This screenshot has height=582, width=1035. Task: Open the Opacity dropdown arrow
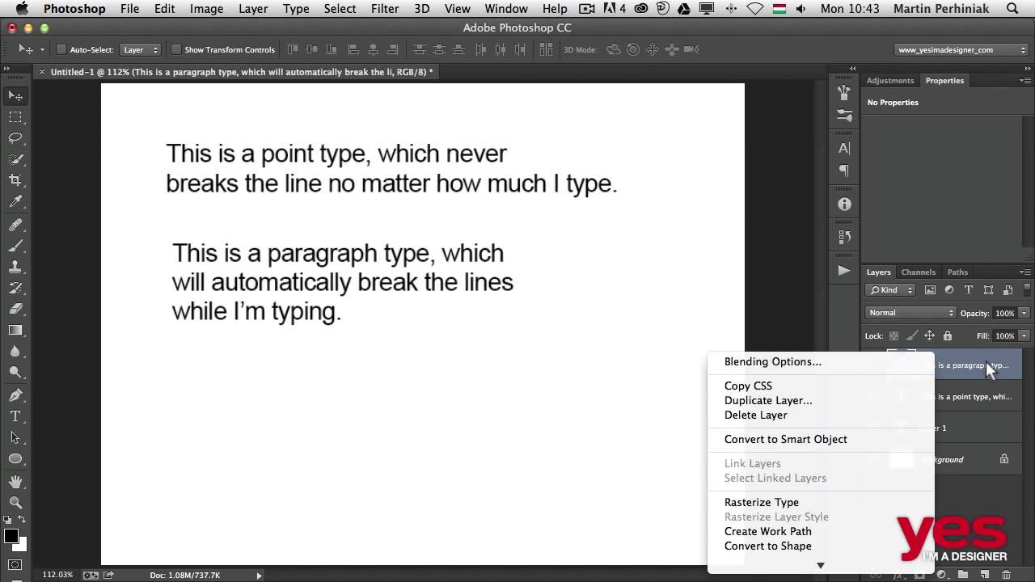pyautogui.click(x=1024, y=314)
